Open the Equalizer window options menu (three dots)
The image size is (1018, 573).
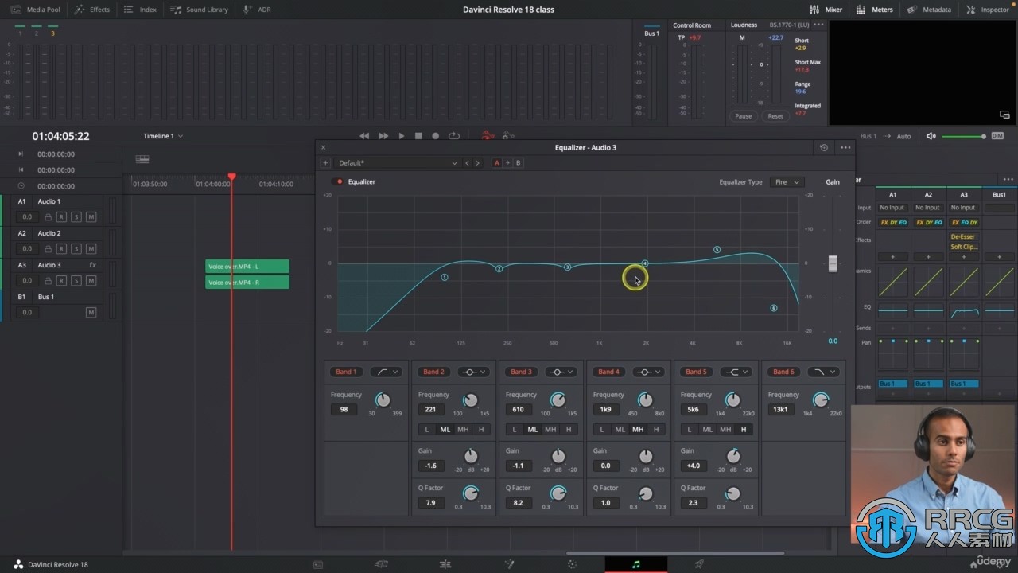[x=845, y=147]
